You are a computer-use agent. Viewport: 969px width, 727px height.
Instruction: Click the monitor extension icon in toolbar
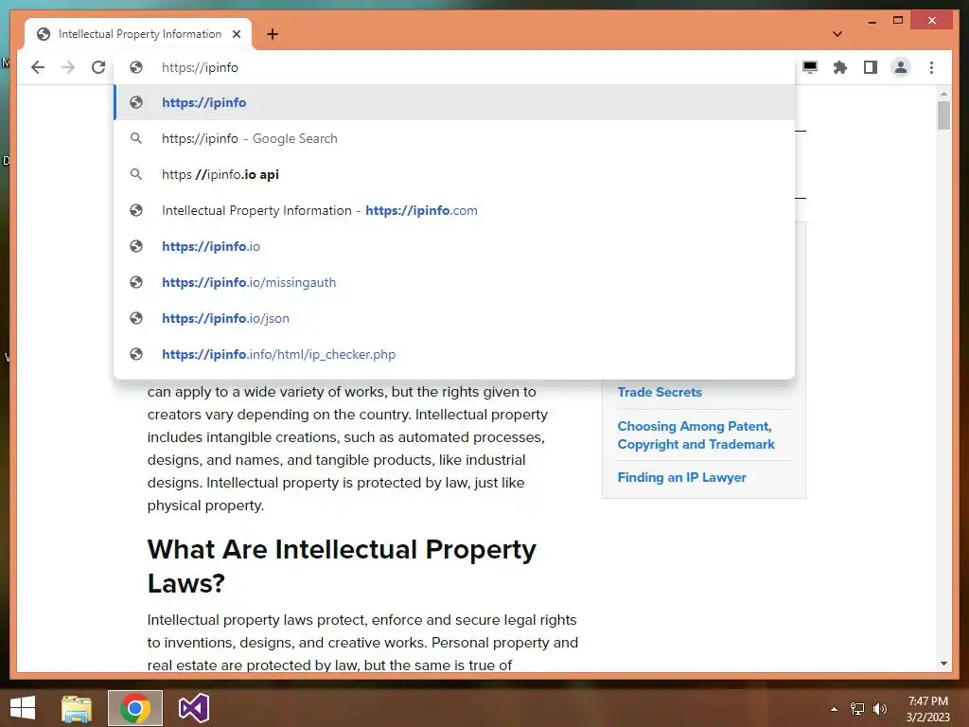pos(810,67)
